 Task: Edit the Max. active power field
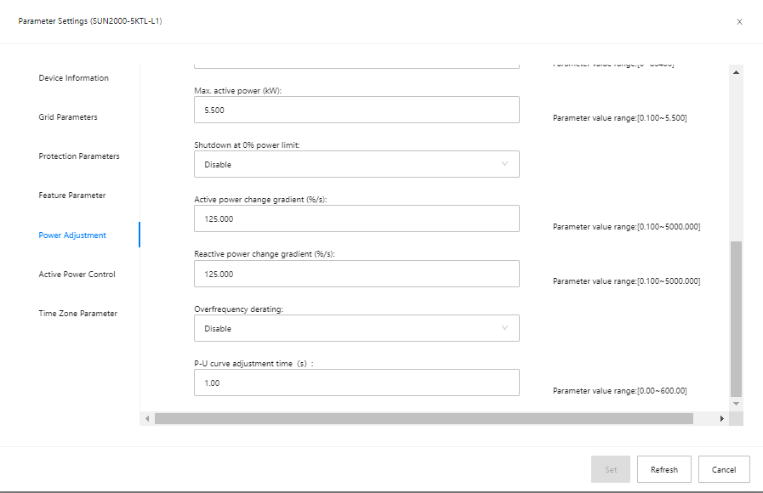pyautogui.click(x=356, y=110)
